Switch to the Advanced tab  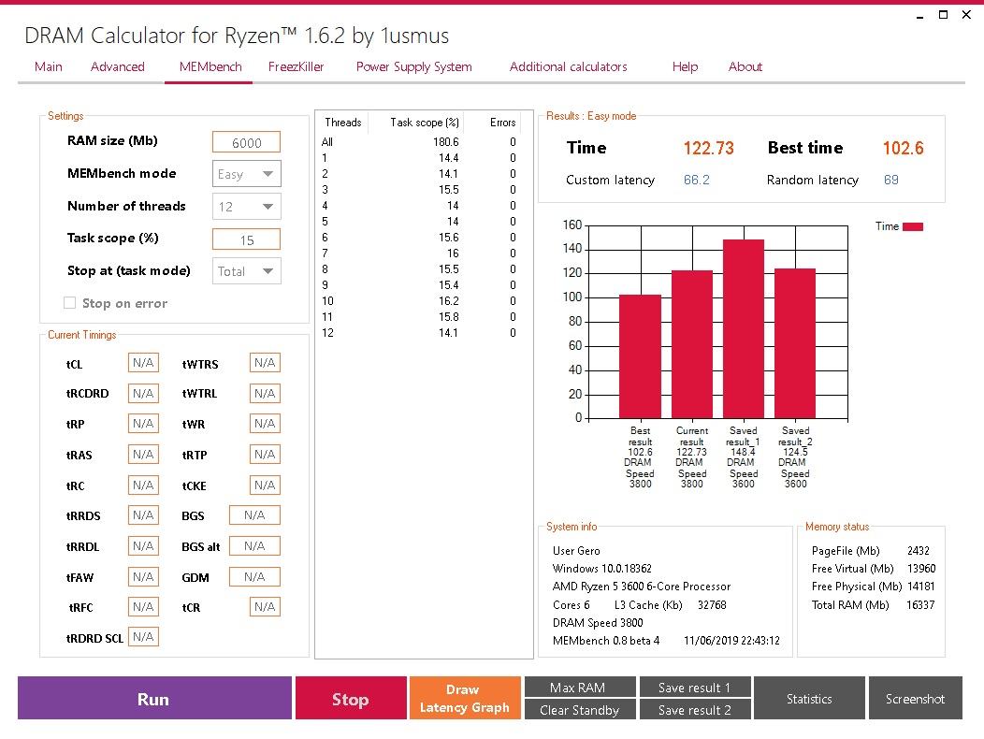[117, 66]
